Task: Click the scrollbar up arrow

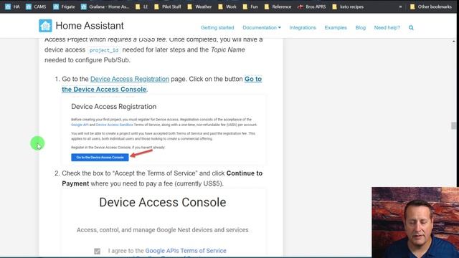Action: [454, 42]
